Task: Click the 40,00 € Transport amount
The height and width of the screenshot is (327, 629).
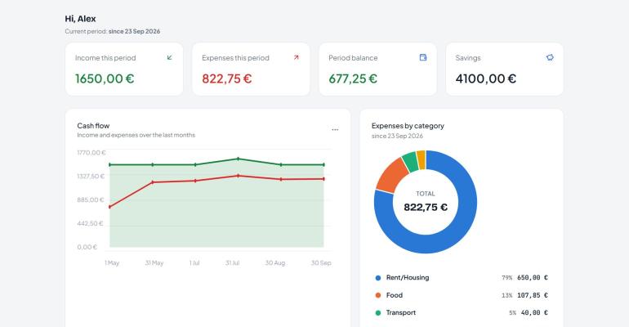Action: click(x=534, y=312)
